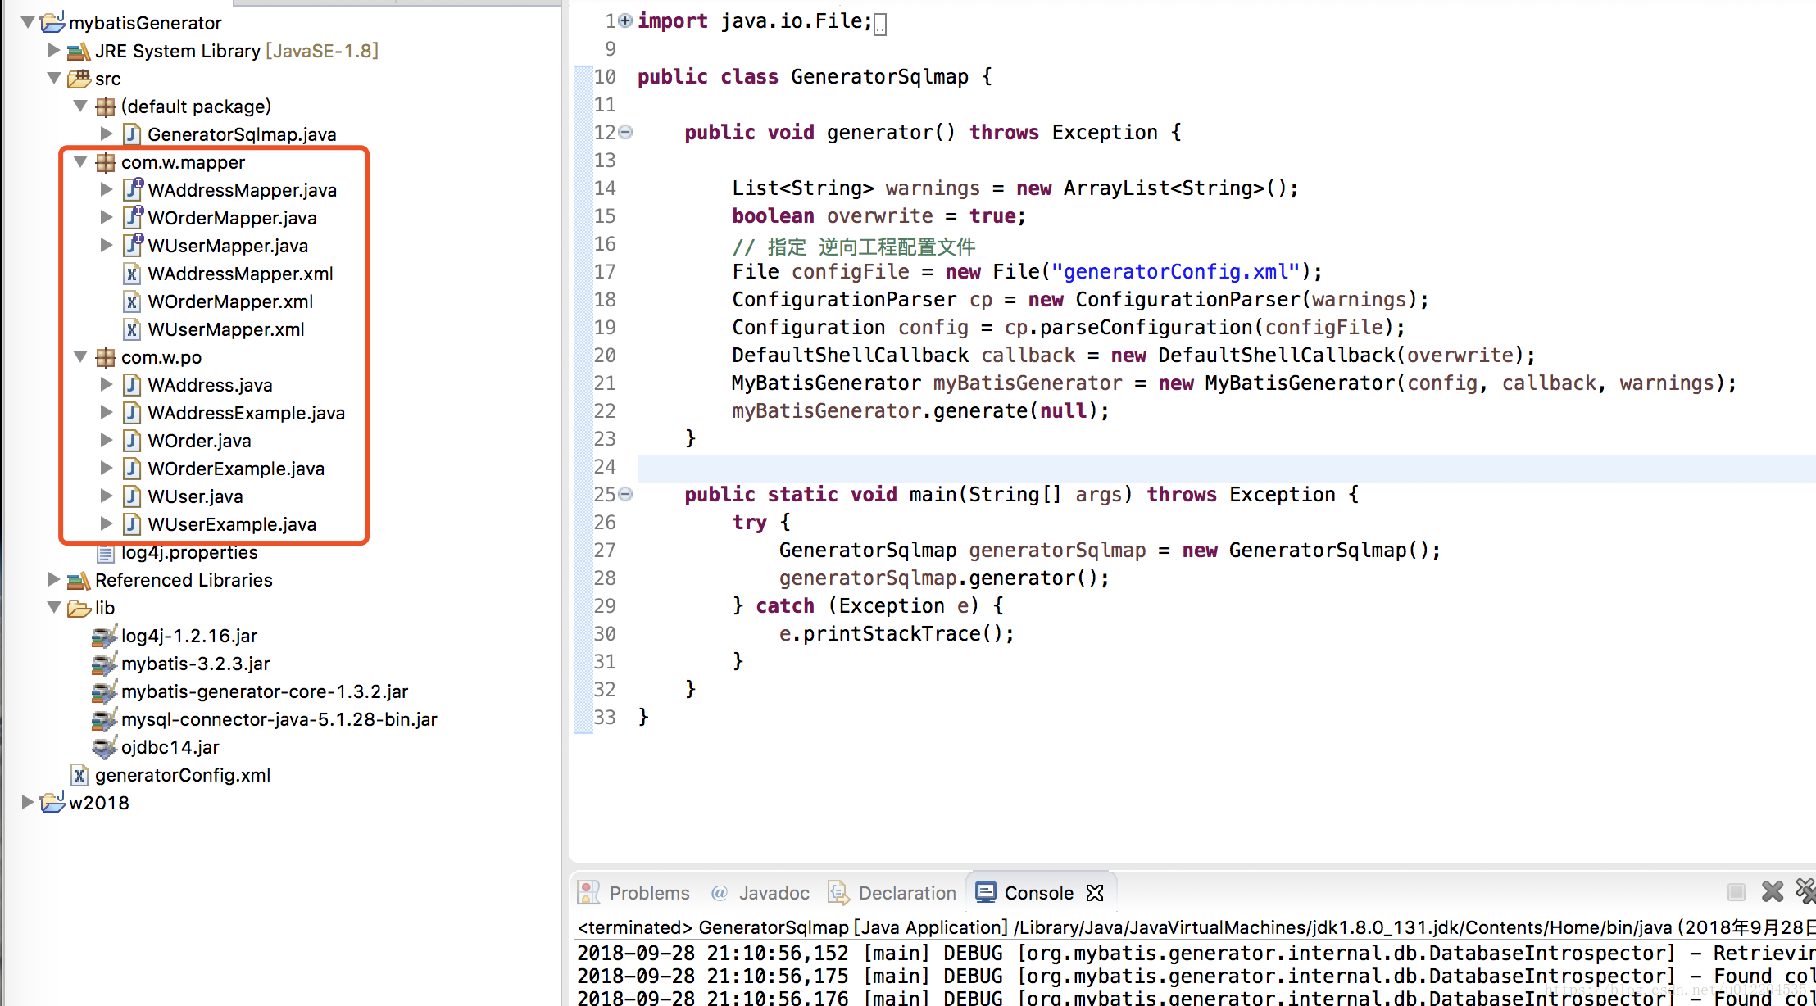
Task: Click line number 17 in the gutter
Action: [x=605, y=272]
